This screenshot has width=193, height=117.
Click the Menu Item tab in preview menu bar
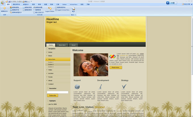tap(62, 45)
